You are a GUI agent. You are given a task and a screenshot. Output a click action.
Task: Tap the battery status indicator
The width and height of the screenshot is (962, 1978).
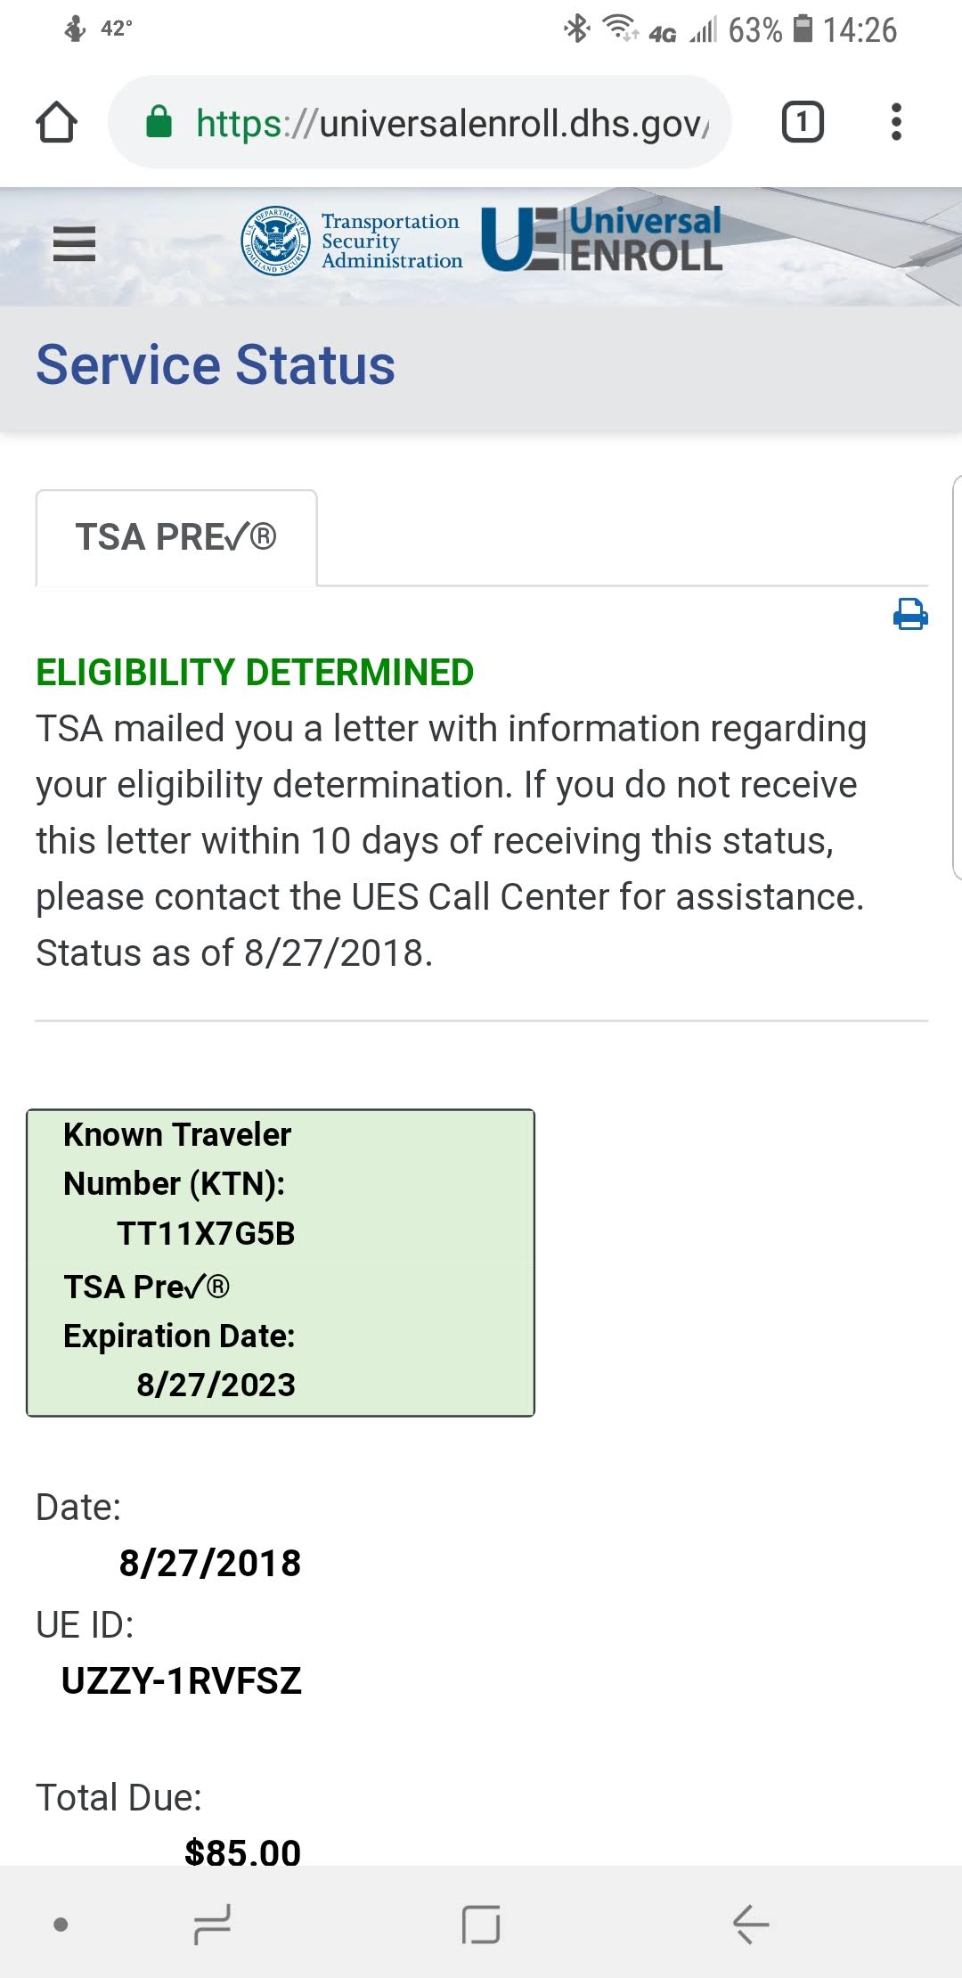(803, 29)
